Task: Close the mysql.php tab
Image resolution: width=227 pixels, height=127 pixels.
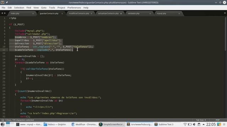Action: (179, 13)
